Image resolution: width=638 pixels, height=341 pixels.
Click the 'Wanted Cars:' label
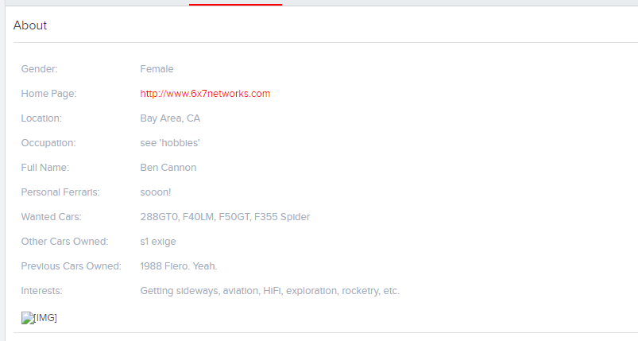[x=52, y=217]
